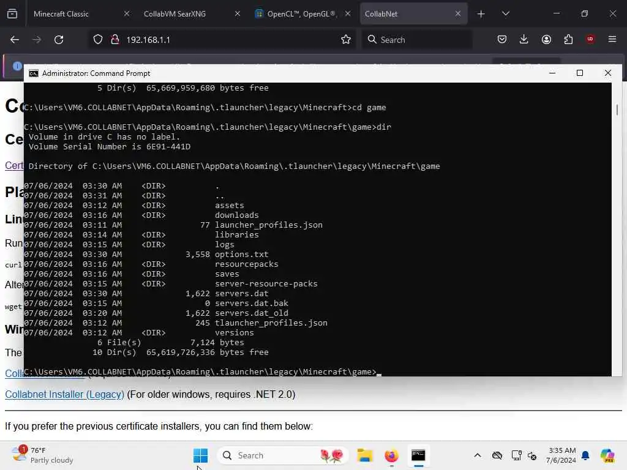Open the Downloads panel
Viewport: 627px width, 470px height.
(524, 39)
